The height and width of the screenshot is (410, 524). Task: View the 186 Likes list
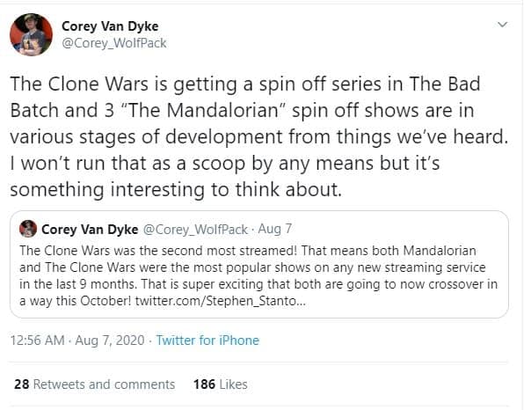tap(221, 384)
